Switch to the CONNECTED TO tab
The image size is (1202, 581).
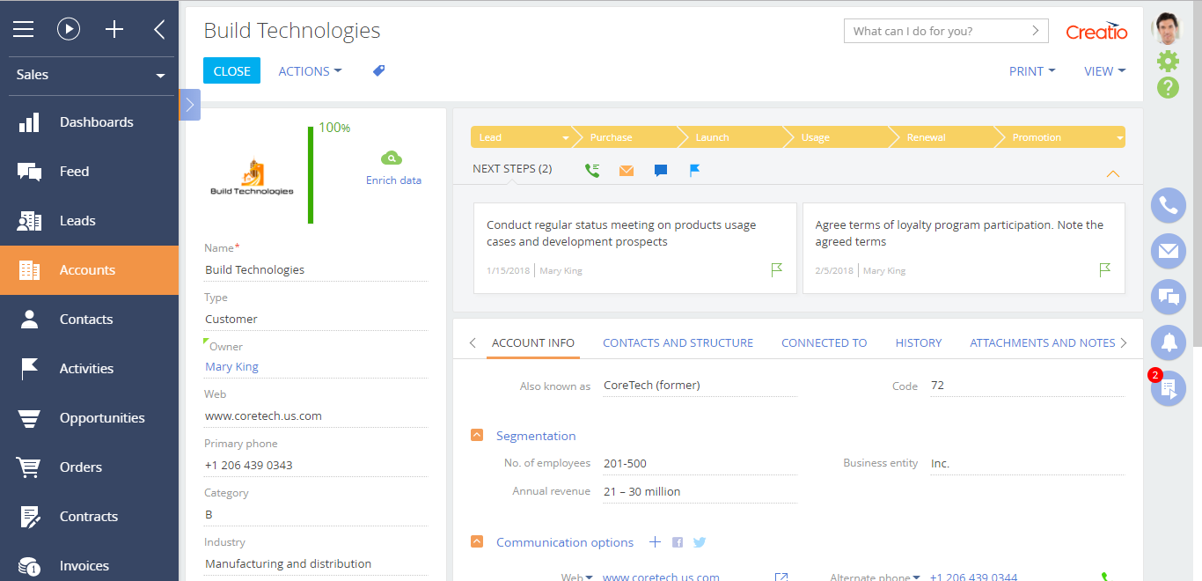coord(825,343)
